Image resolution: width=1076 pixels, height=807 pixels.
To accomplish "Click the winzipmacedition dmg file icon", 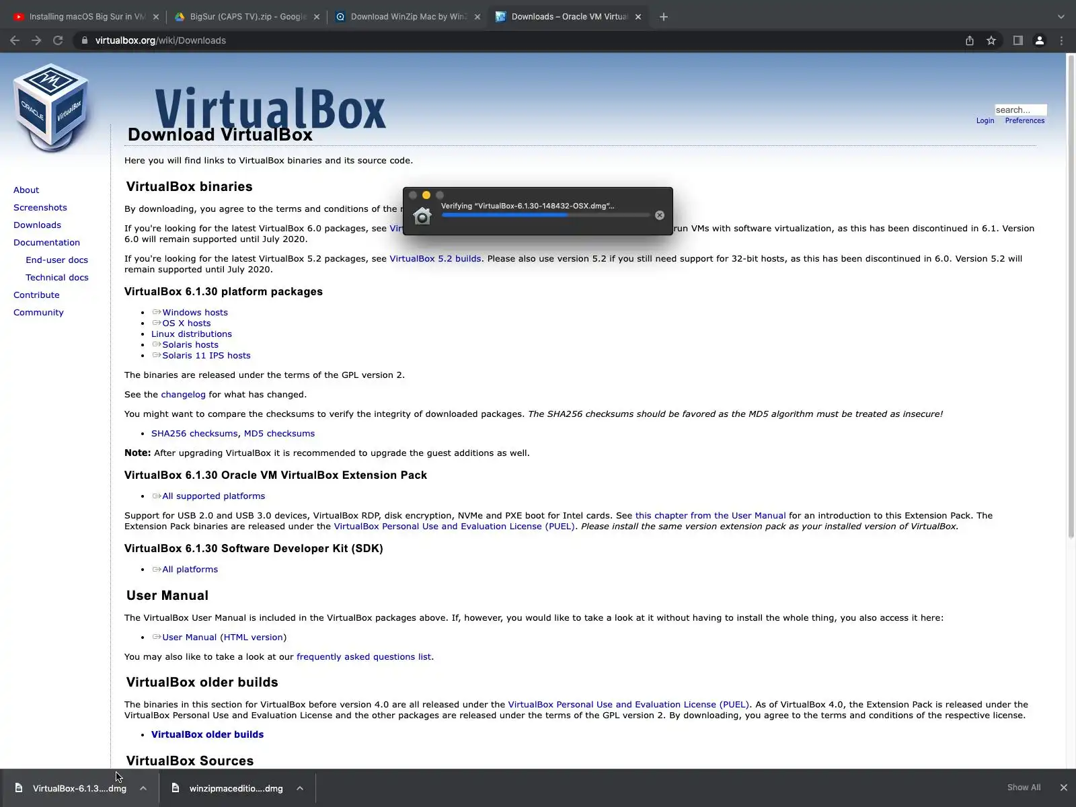I will pos(176,788).
